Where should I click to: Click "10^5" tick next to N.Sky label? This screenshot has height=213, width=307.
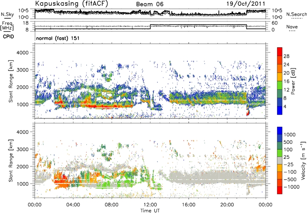pyautogui.click(x=23, y=11)
